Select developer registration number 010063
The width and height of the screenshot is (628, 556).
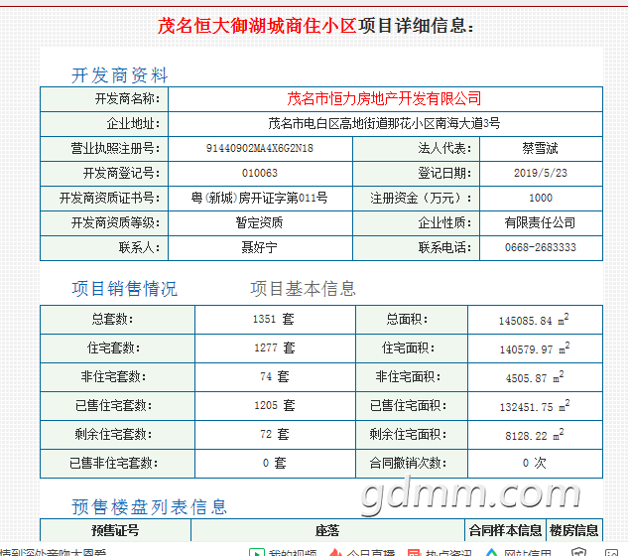[260, 173]
